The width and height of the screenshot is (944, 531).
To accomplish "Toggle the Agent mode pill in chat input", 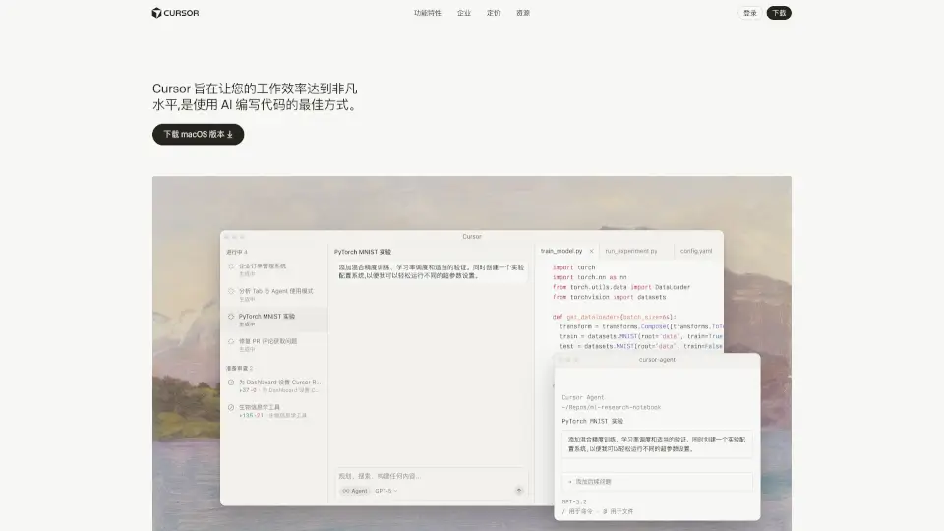I will [x=354, y=490].
